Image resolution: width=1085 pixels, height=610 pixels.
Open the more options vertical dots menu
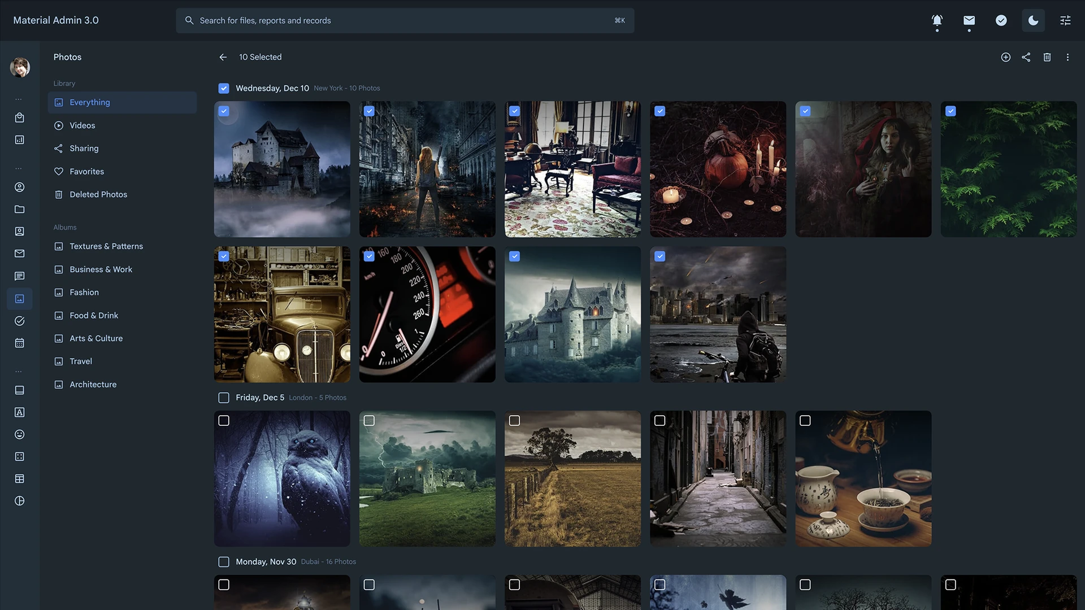pos(1067,57)
